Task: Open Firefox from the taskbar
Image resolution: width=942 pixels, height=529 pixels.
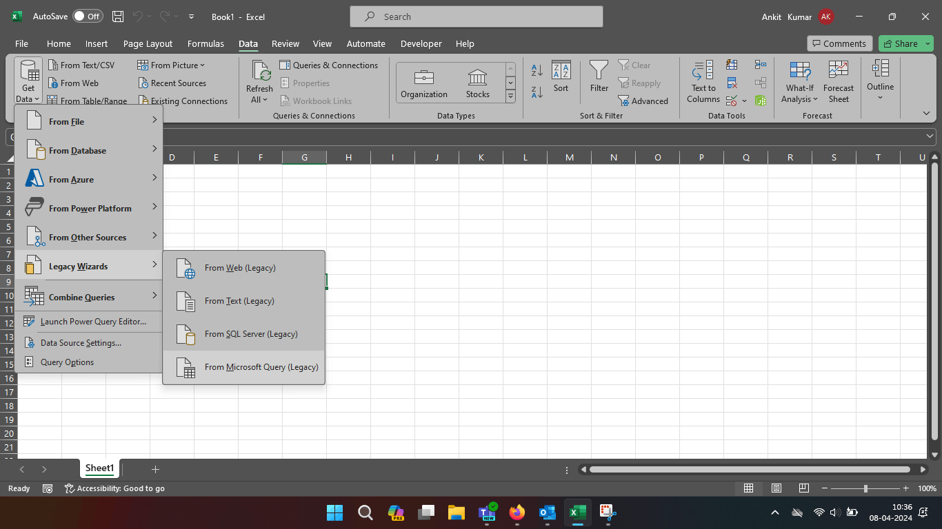Action: pyautogui.click(x=517, y=512)
